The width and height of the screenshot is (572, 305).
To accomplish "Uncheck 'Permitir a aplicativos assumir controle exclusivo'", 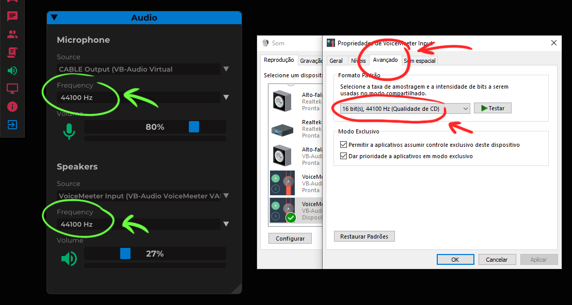I will click(344, 145).
